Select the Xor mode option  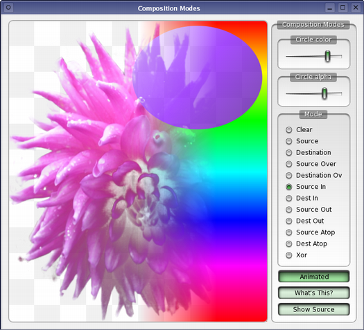click(x=297, y=255)
